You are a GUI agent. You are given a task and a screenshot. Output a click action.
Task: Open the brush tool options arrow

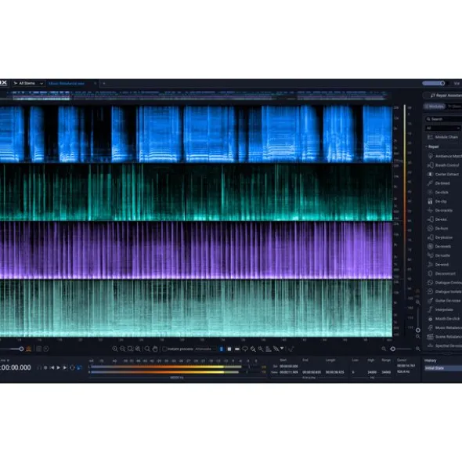(282, 349)
